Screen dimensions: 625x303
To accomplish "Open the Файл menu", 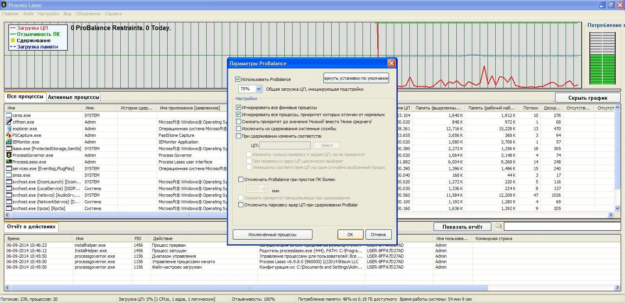I will [28, 14].
